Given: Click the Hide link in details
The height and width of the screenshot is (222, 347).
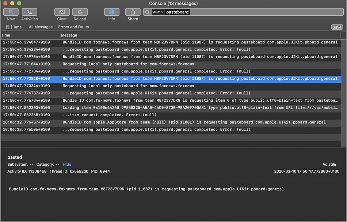Looking at the screenshot, I should pos(67,164).
